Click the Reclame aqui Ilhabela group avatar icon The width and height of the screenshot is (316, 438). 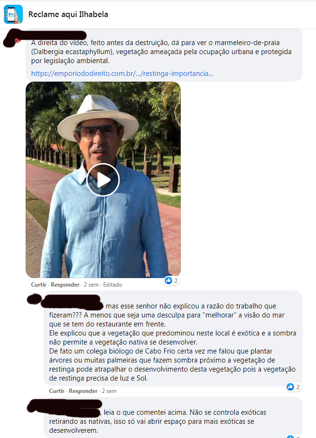[13, 14]
